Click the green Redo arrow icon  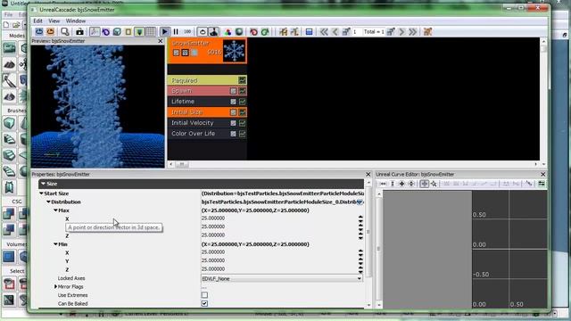pos(265,32)
